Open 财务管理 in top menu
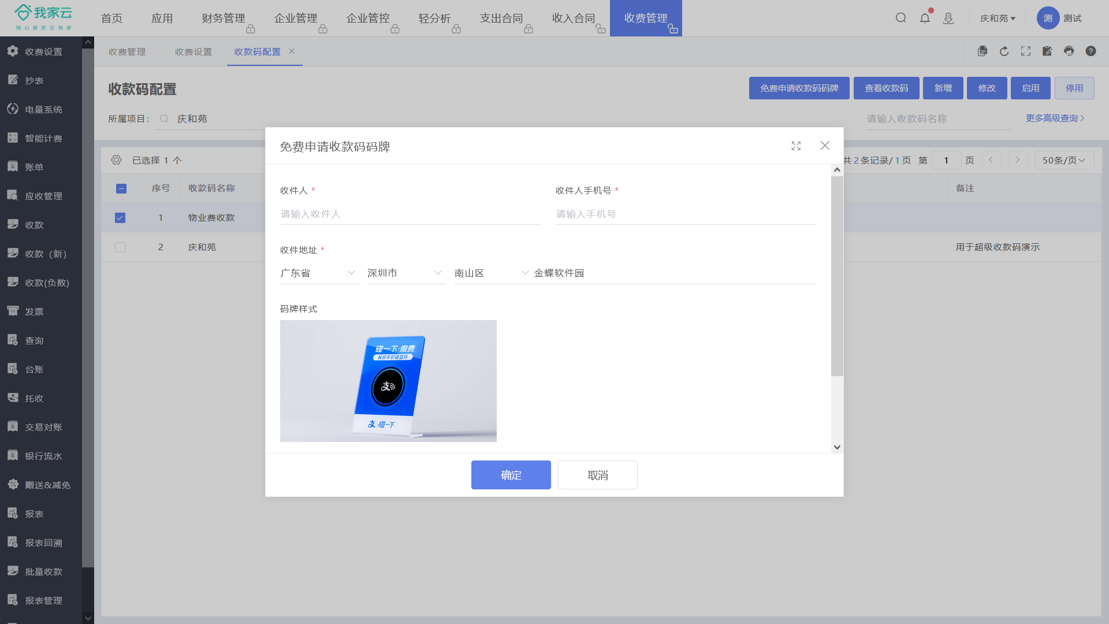 point(224,18)
